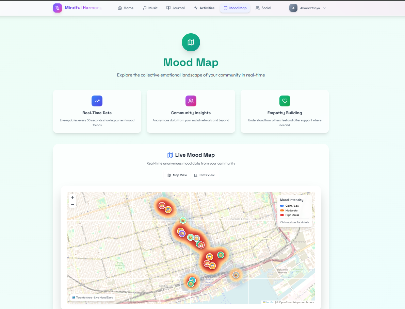Open the Leaflet attribution link
This screenshot has width=405, height=309.
click(270, 302)
